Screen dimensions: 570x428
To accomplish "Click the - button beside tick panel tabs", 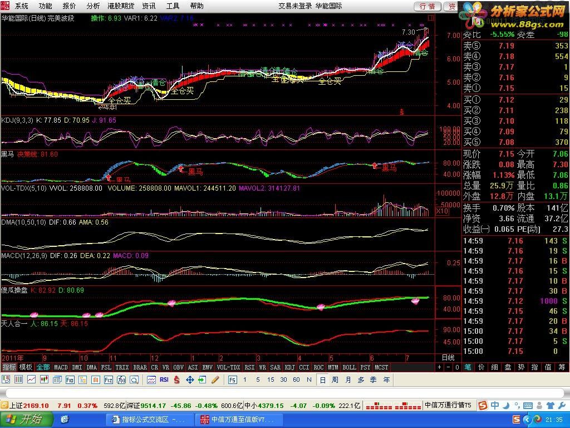I will 448,367.
